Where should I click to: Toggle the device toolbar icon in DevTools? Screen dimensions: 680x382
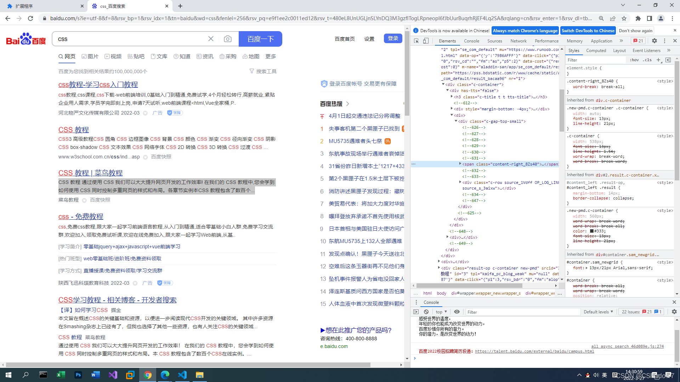point(426,41)
